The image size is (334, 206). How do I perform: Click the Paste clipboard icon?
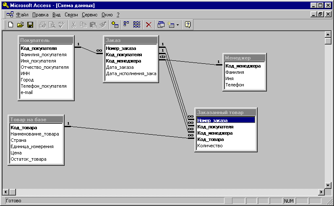click(x=93, y=25)
